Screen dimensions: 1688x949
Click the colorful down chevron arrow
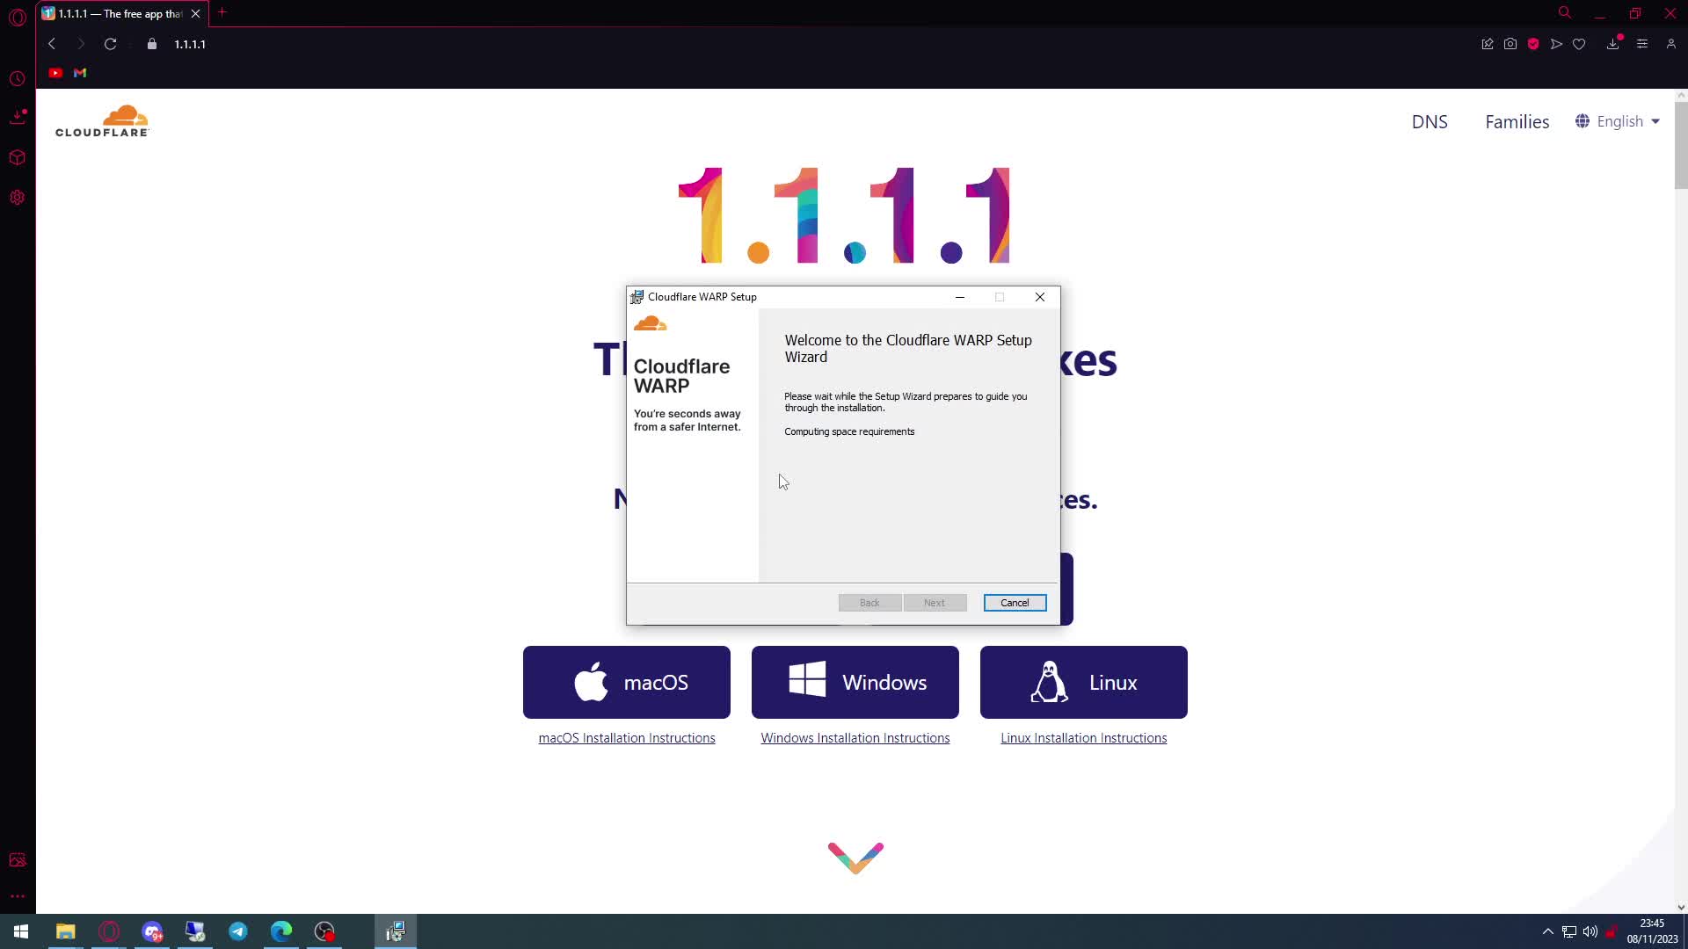[x=855, y=858]
